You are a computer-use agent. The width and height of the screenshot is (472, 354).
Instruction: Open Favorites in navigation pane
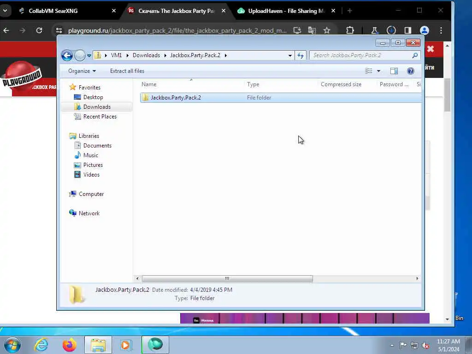click(89, 88)
